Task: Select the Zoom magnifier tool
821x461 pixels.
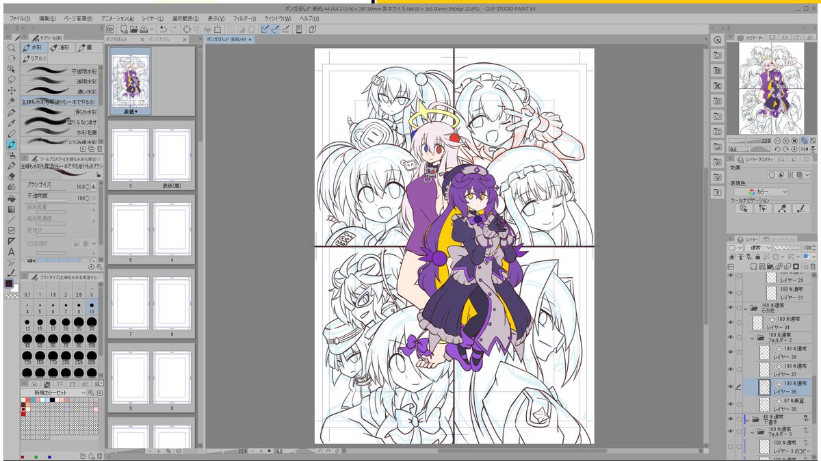Action: (x=11, y=48)
